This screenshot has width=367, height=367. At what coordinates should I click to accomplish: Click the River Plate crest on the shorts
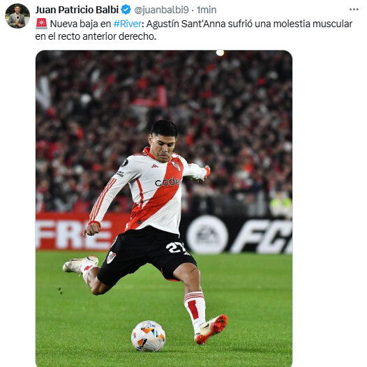pyautogui.click(x=111, y=257)
